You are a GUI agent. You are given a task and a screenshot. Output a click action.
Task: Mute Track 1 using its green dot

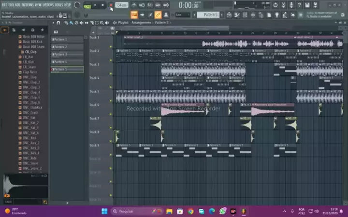coord(111,47)
